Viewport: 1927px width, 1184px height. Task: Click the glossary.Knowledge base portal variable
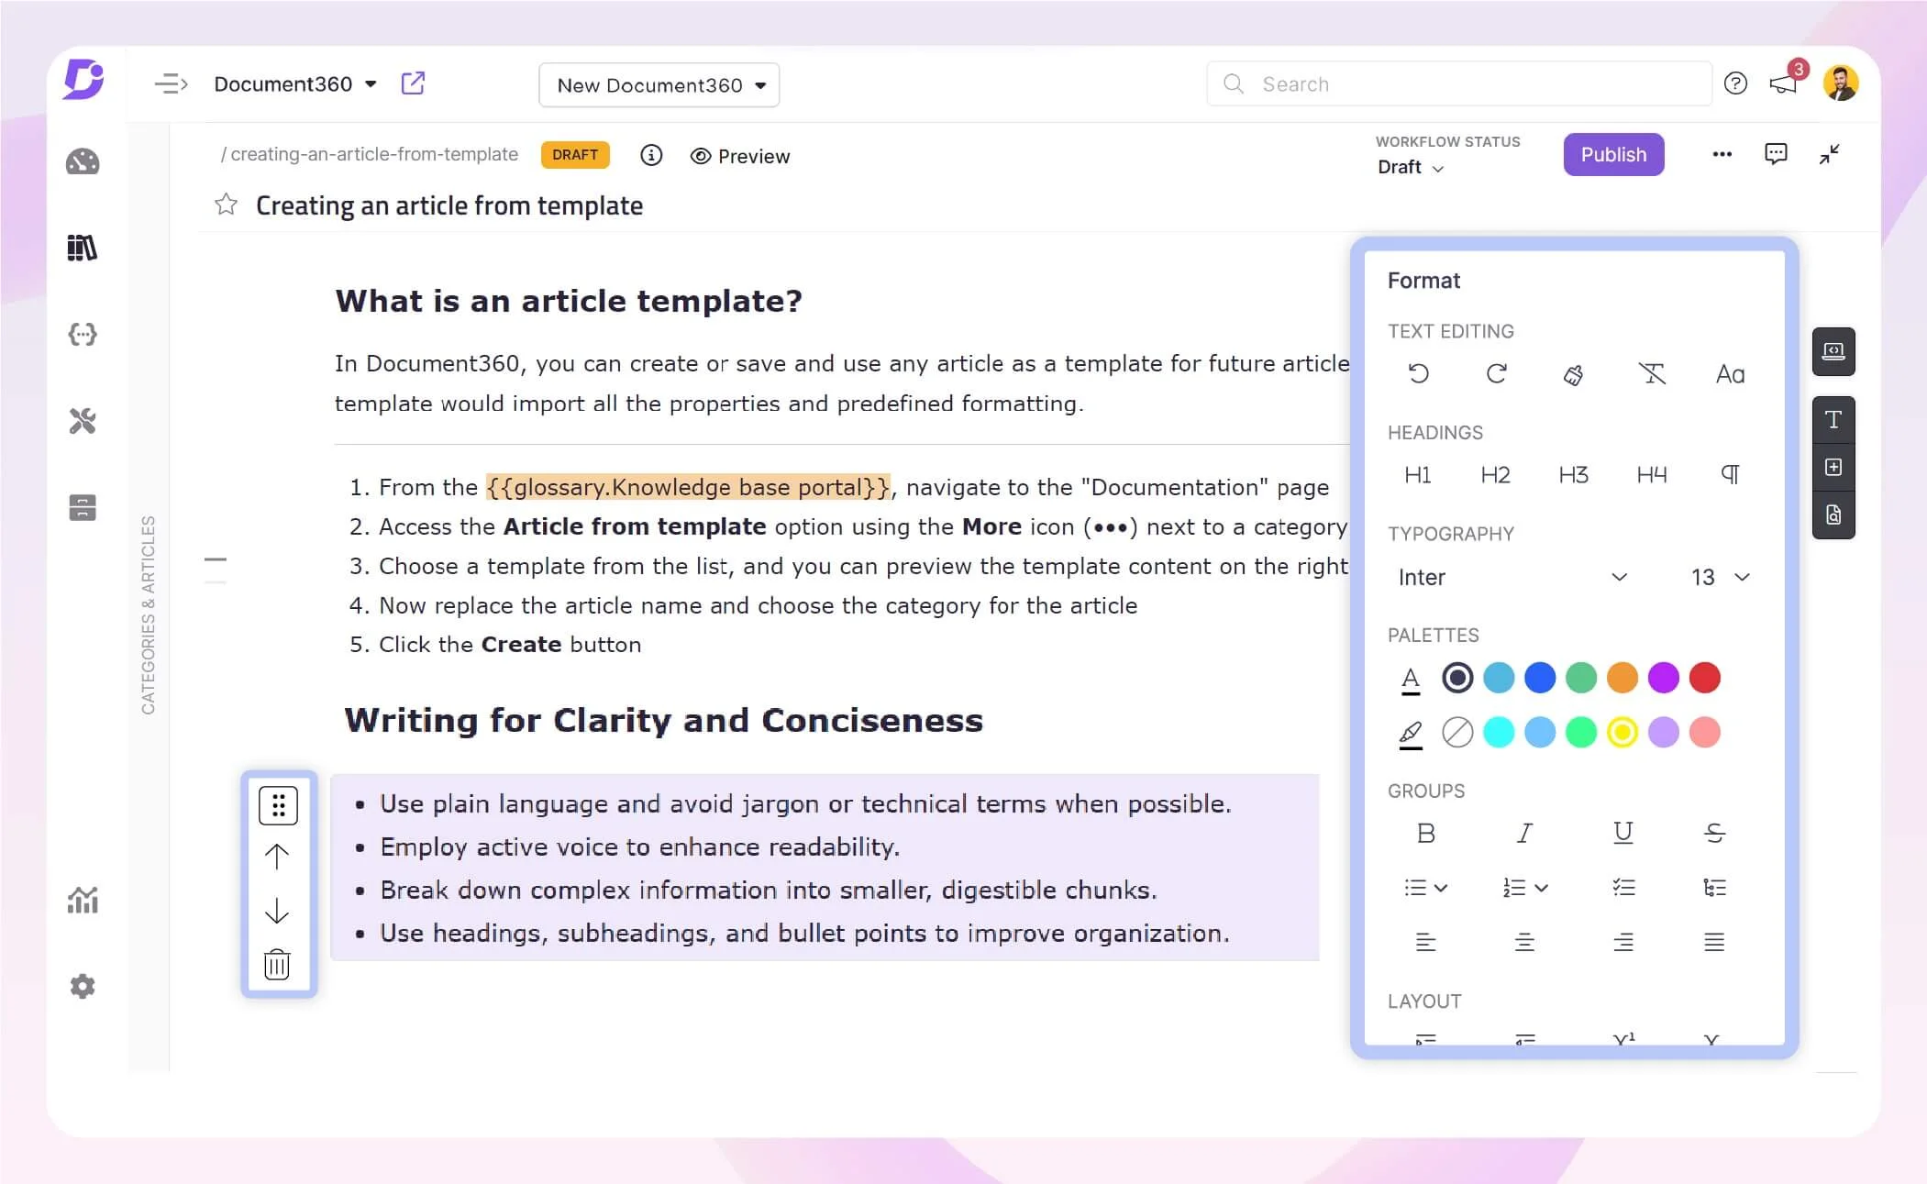pos(688,487)
